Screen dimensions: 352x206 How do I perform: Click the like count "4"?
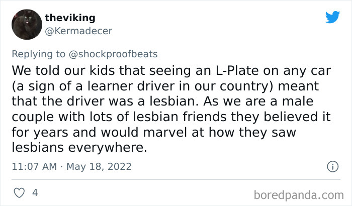click(34, 192)
